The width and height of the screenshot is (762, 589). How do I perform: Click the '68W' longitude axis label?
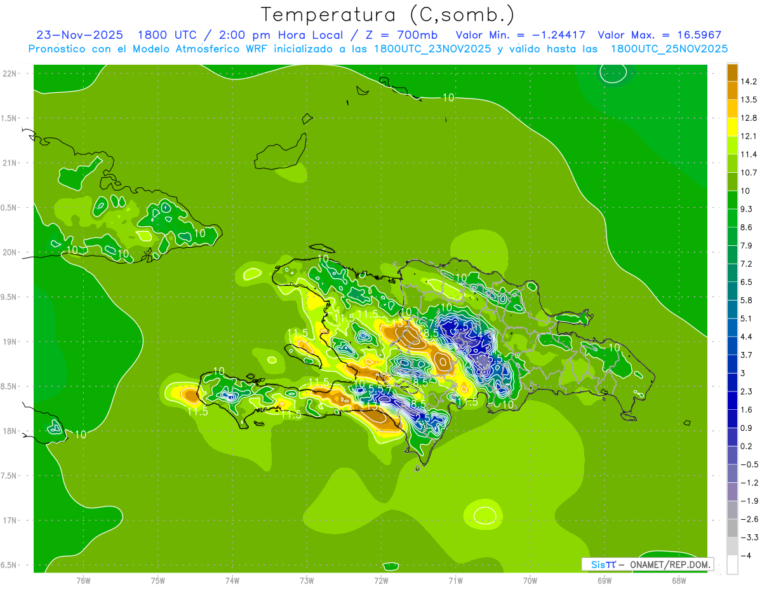point(679,580)
